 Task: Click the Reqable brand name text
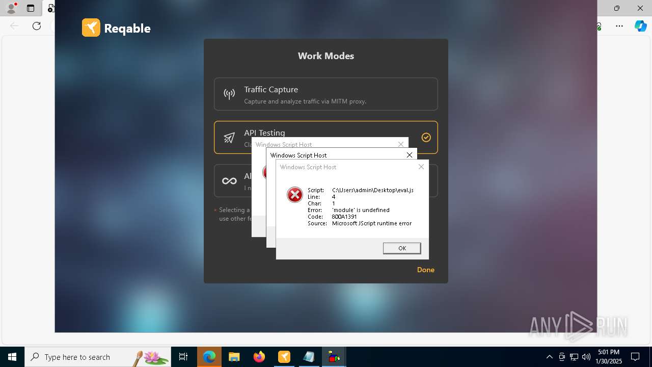point(127,29)
